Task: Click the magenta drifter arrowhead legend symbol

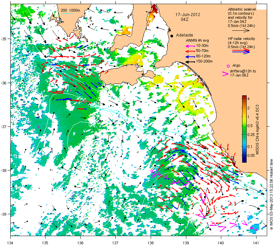Action: pos(225,74)
